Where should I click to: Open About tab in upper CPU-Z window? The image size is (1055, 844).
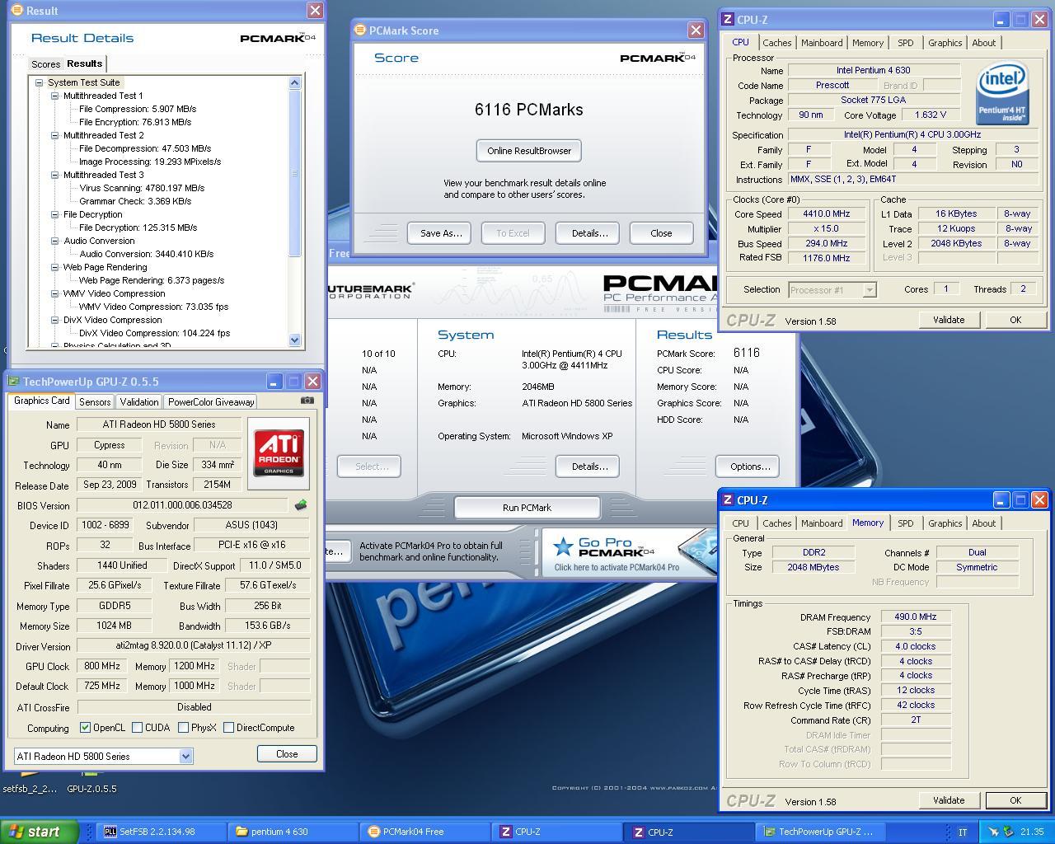(x=983, y=43)
